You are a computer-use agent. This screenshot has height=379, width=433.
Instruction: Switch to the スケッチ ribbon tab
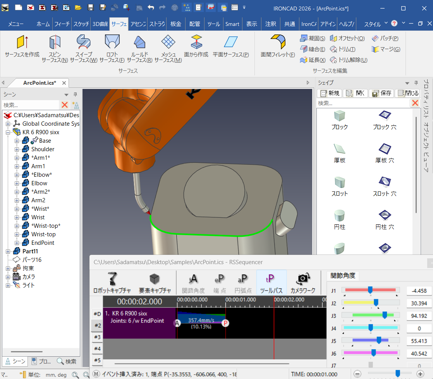(x=81, y=24)
